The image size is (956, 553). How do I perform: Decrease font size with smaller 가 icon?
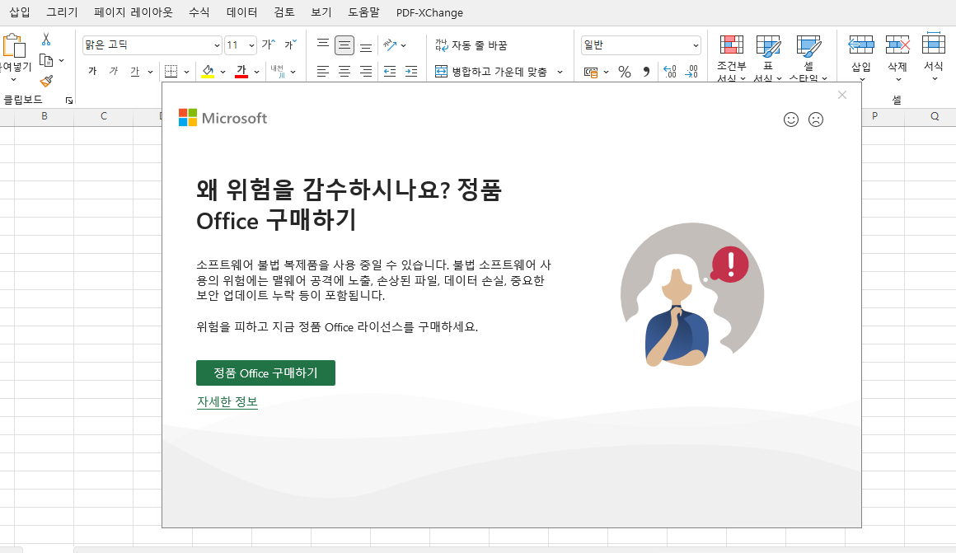coord(291,45)
